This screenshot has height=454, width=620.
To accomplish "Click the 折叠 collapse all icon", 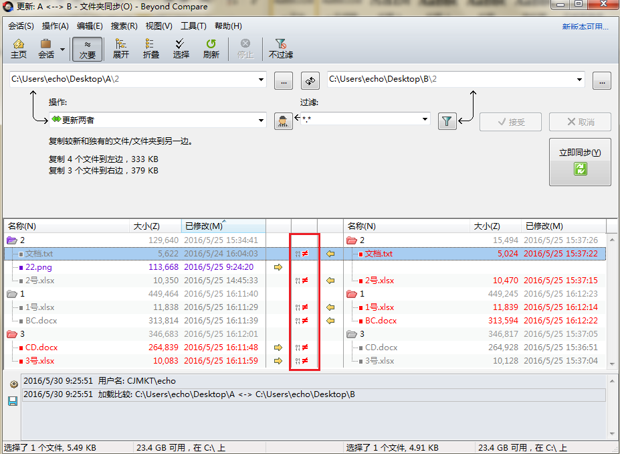I will [151, 48].
